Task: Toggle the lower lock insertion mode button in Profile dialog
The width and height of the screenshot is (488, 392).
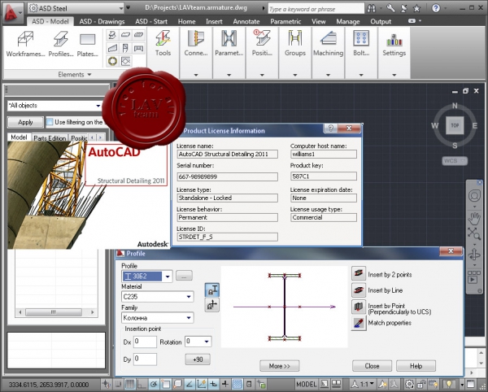Action: click(212, 305)
